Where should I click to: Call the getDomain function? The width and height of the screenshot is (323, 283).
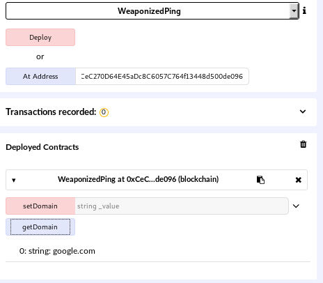click(x=40, y=227)
